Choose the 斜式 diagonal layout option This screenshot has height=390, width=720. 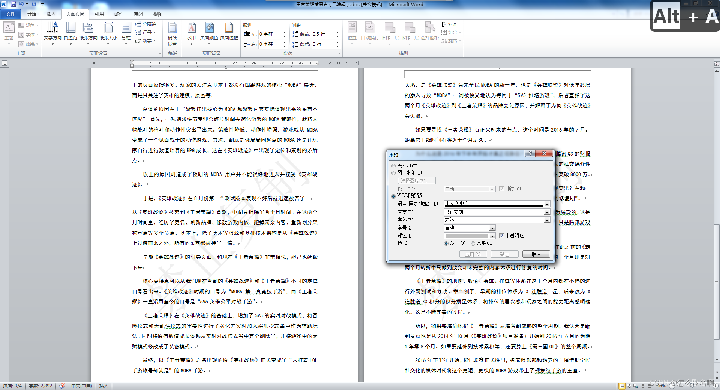(446, 243)
